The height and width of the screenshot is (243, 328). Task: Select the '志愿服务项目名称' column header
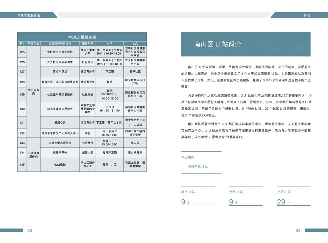click(60, 43)
